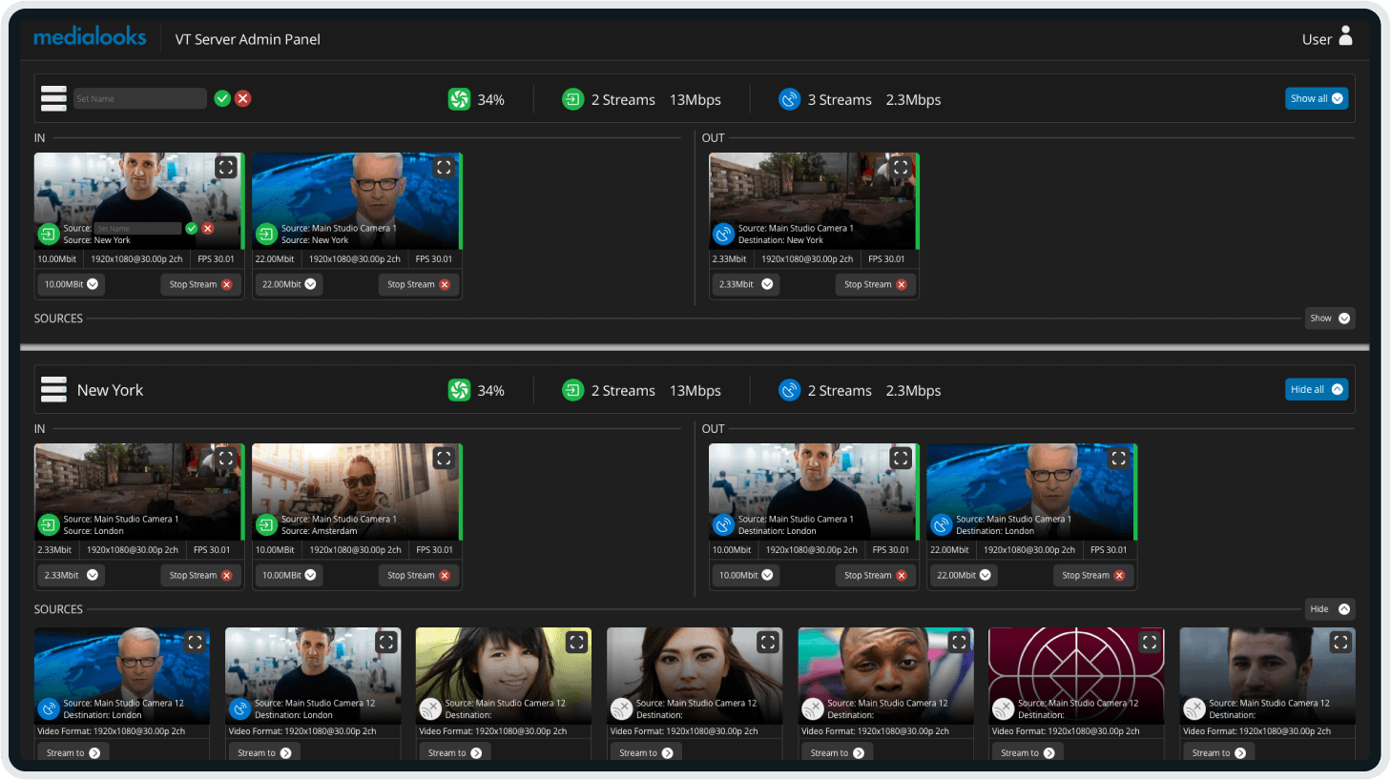Open fullscreen view of the Amsterdam input thumbnail
This screenshot has height=780, width=1391.
(444, 459)
